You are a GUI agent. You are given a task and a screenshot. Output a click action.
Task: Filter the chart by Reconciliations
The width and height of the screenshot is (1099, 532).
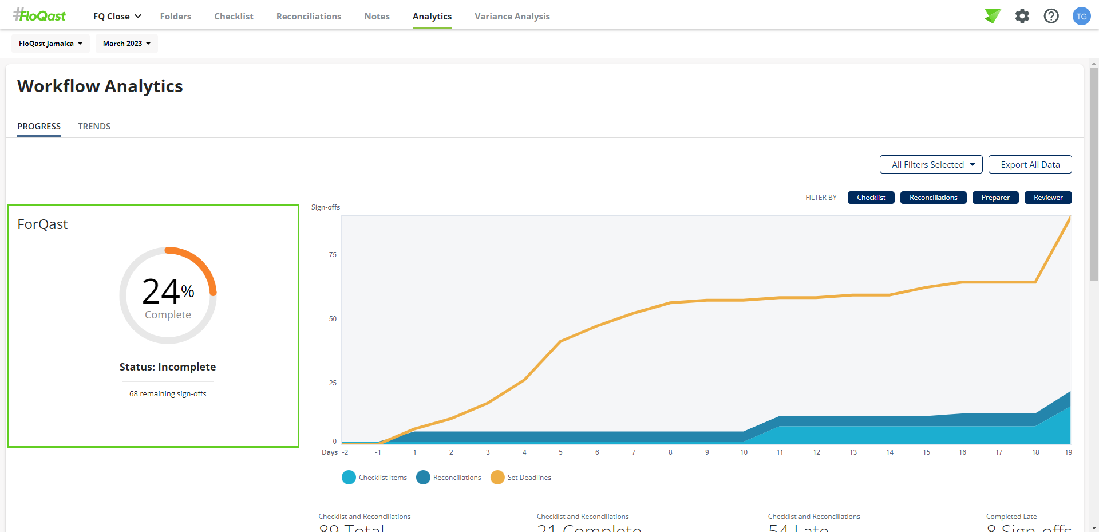[x=934, y=198]
